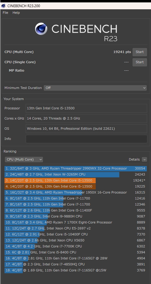Select Threadripper 2990WX ranking row
Image resolution: width=151 pixels, height=284 pixels.
(x=76, y=168)
